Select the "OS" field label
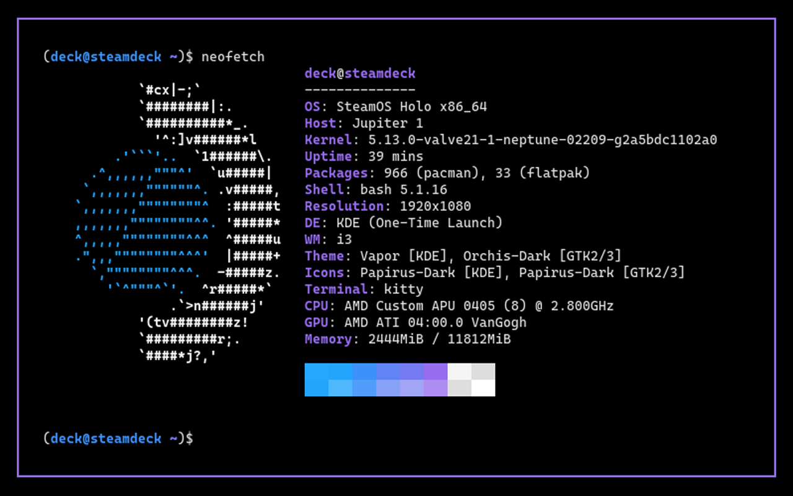 (x=312, y=107)
